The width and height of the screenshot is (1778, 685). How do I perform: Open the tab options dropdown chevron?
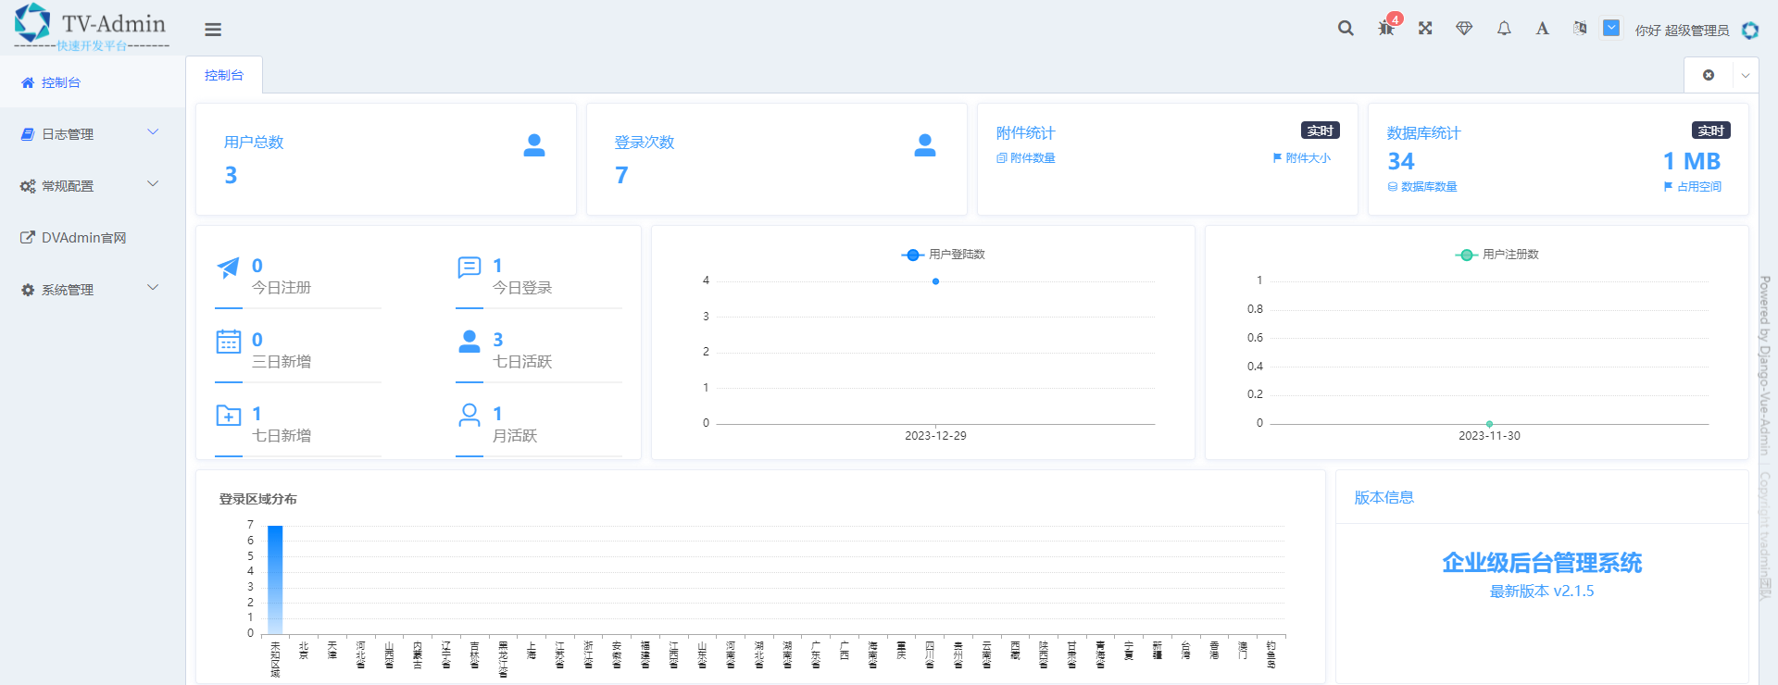1746,76
